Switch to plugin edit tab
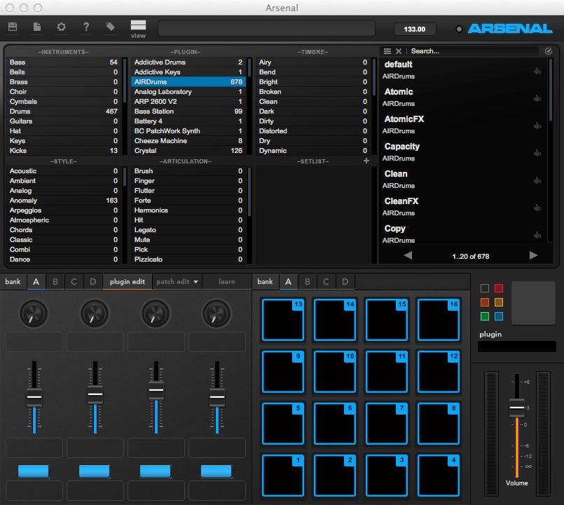The height and width of the screenshot is (505, 564). pos(128,282)
